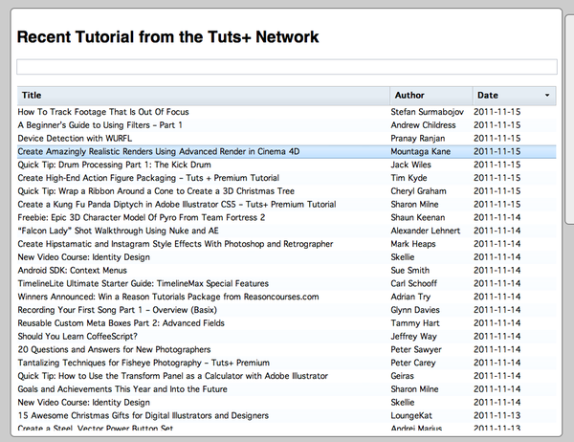Click author cell "Sue Smith"
The width and height of the screenshot is (574, 442).
[x=410, y=270]
